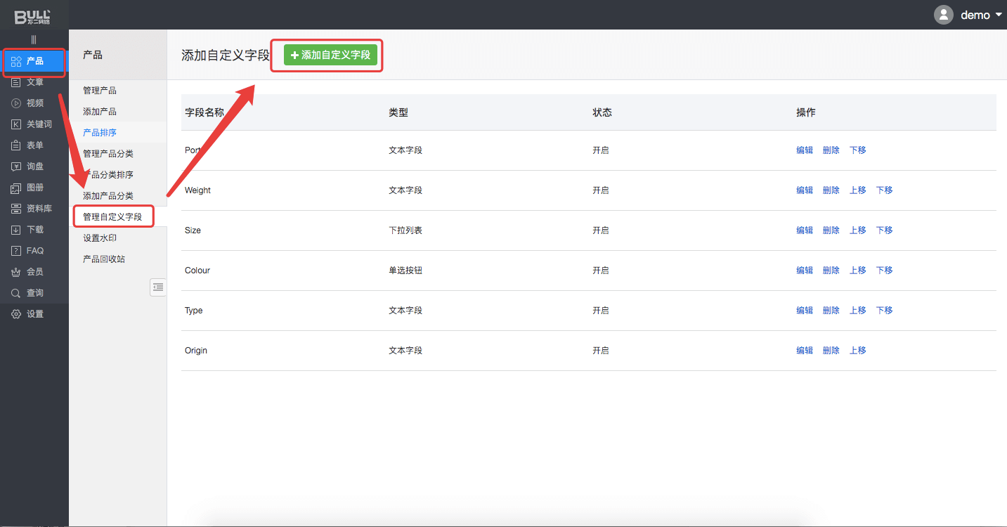This screenshot has height=527, width=1007.
Task: Select the 关键词 keyword icon
Action: 16,124
